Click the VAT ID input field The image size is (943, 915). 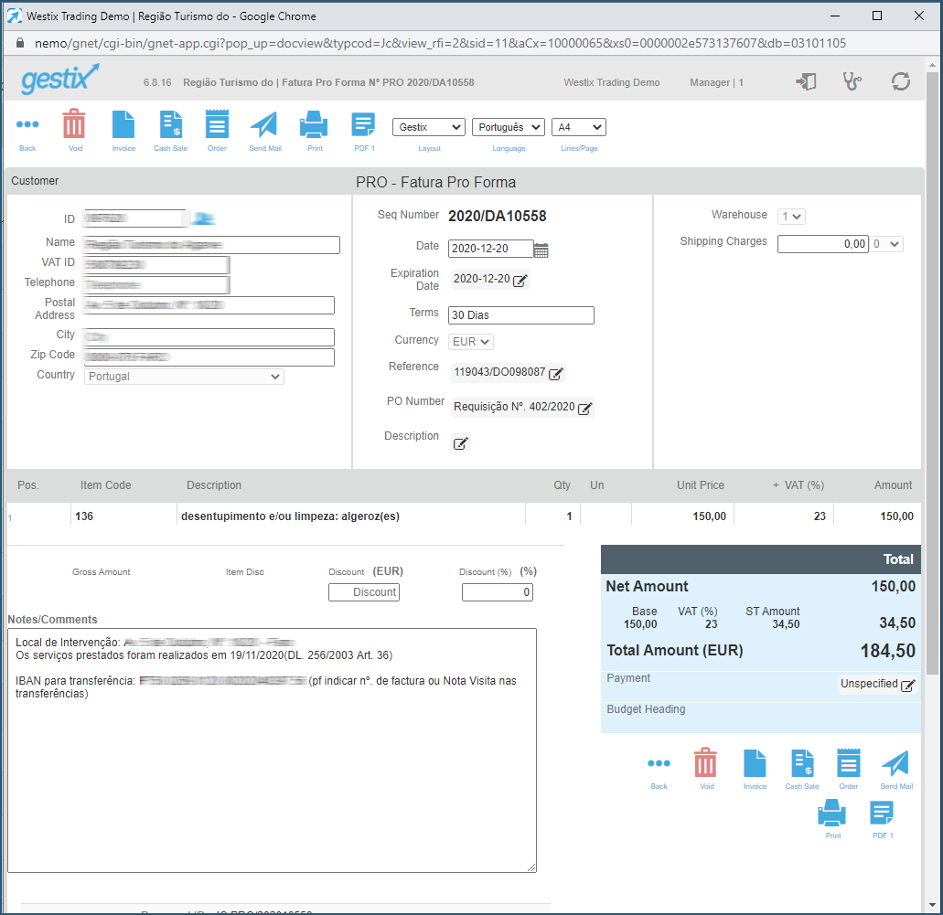tap(156, 265)
